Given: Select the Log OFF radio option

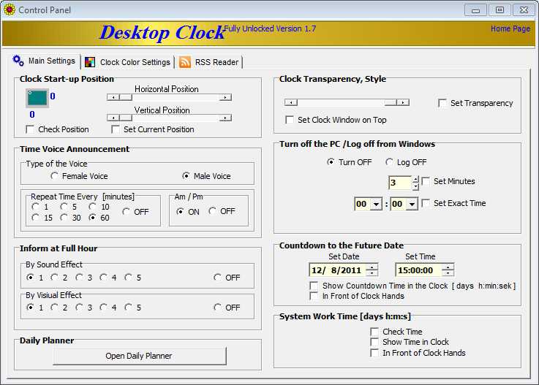Looking at the screenshot, I should point(389,161).
